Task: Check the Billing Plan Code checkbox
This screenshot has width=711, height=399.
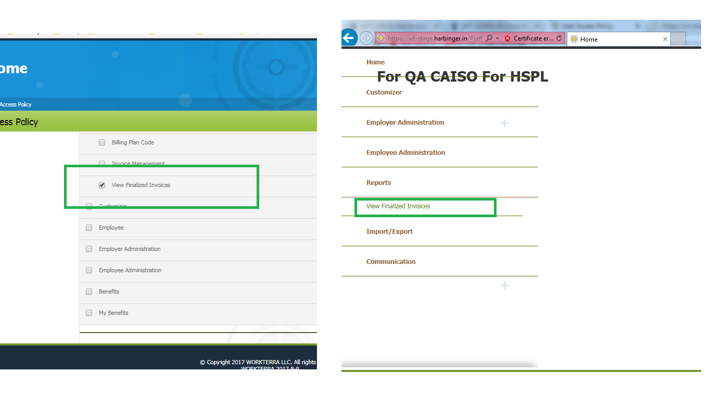Action: (102, 142)
